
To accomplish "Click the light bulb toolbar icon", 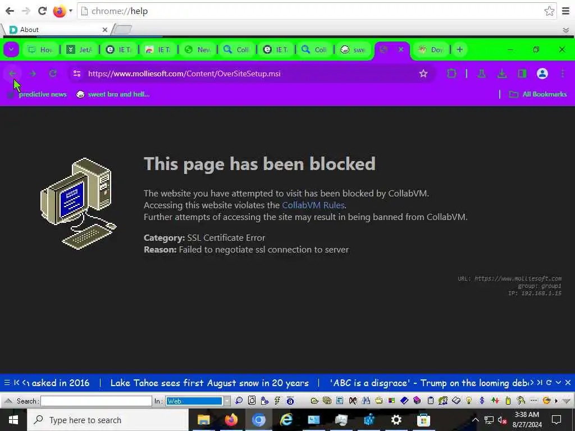I will pyautogui.click(x=469, y=401).
